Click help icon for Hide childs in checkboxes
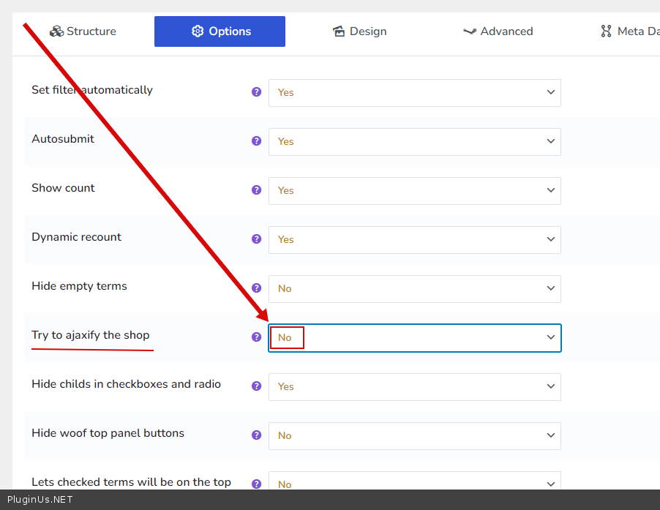This screenshot has width=660, height=510. point(256,386)
